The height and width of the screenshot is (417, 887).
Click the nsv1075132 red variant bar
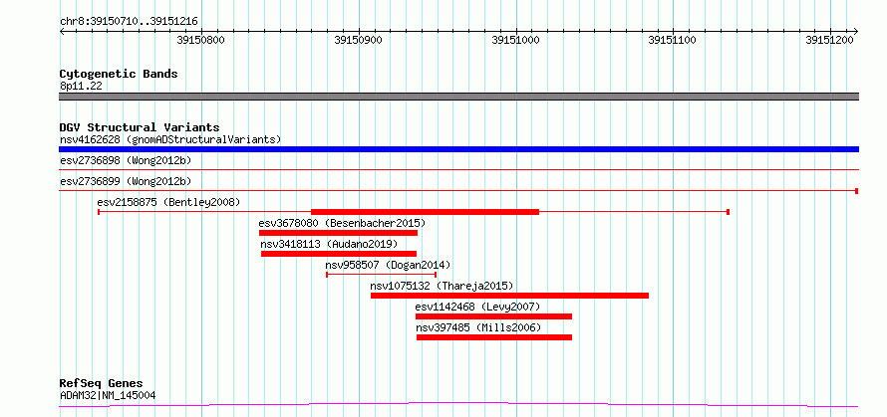[x=509, y=296]
